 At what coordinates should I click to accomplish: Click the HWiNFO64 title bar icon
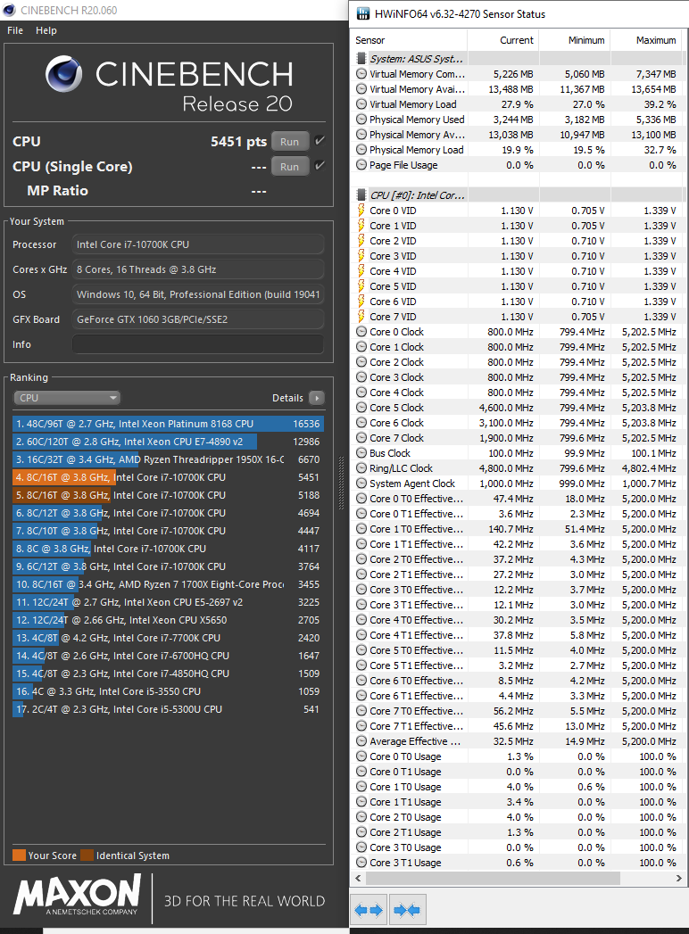click(x=363, y=13)
